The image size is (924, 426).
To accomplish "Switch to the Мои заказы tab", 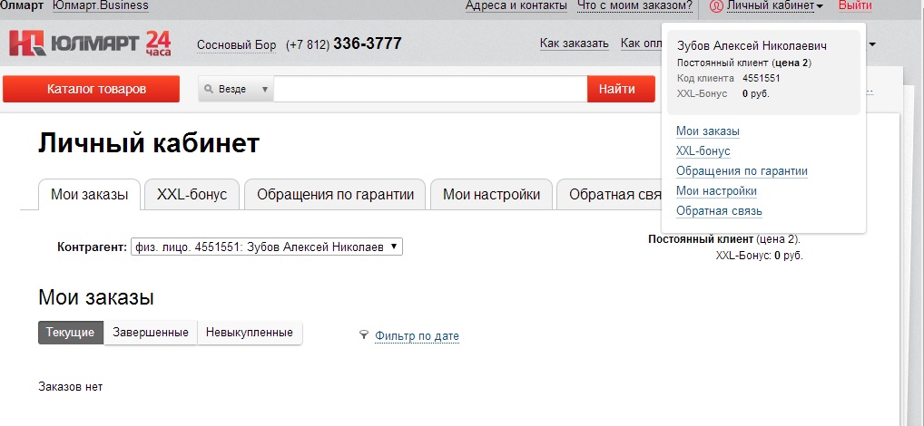I will (89, 194).
